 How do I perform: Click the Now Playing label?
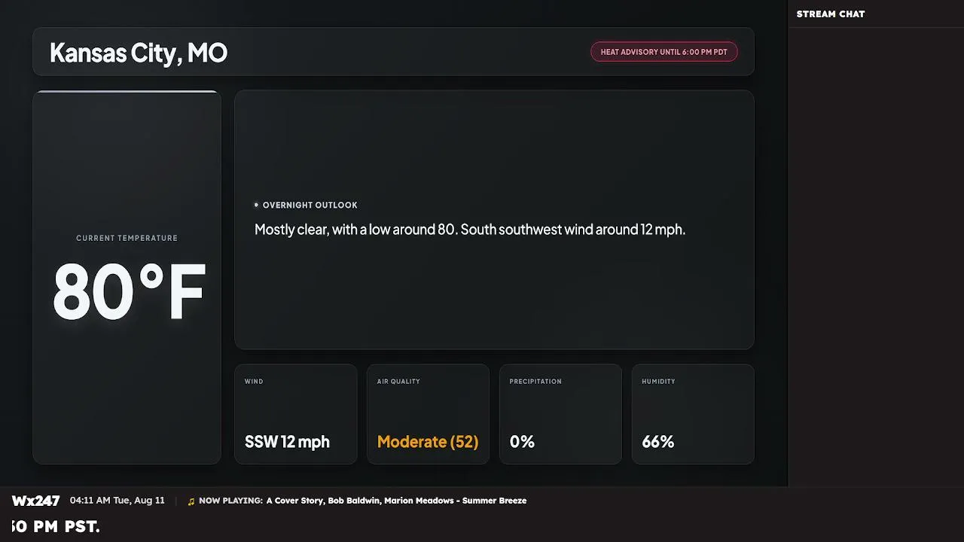(x=230, y=501)
